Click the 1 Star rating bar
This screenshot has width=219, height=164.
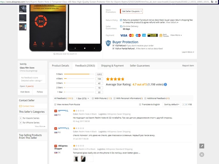tap(79, 92)
